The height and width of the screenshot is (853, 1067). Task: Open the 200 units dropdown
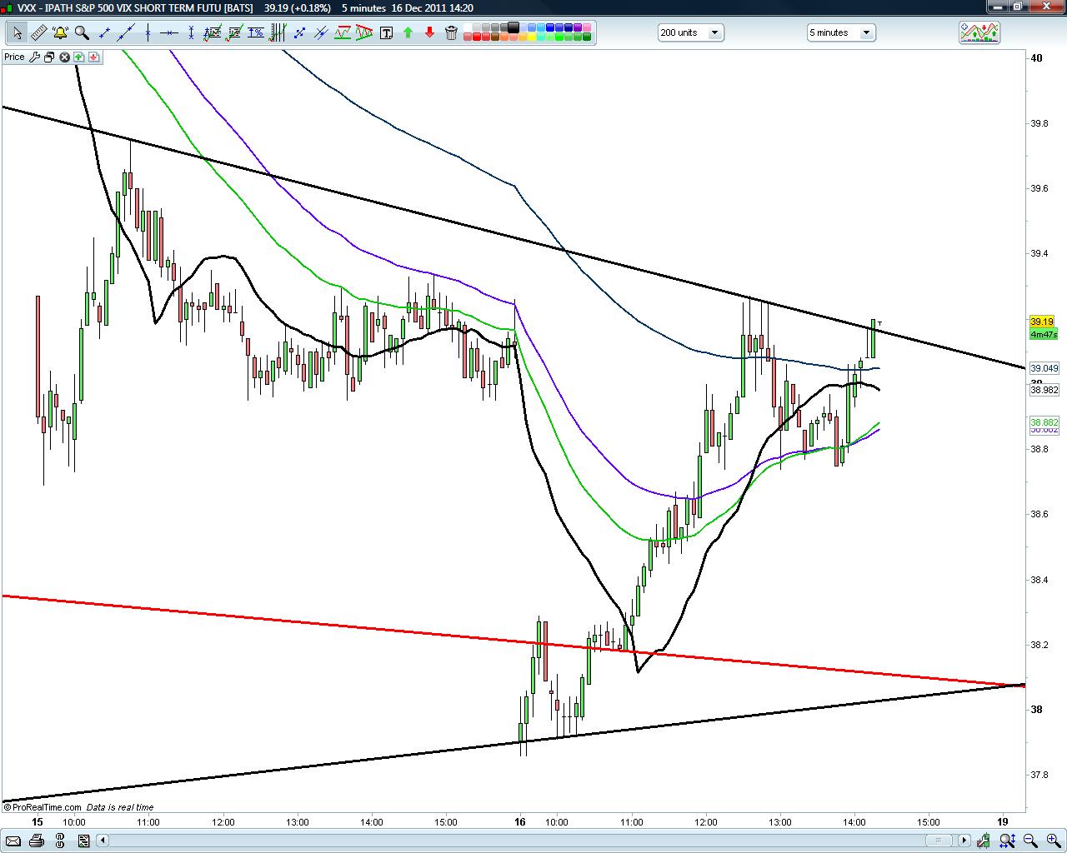tap(691, 32)
